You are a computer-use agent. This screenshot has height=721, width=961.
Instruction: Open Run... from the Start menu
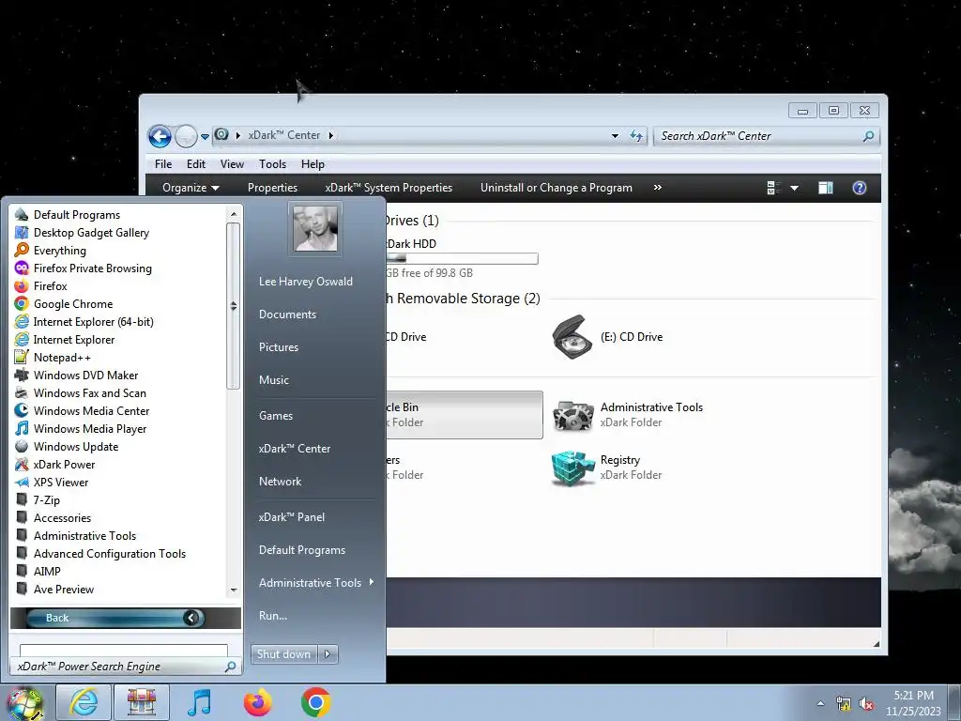[273, 616]
